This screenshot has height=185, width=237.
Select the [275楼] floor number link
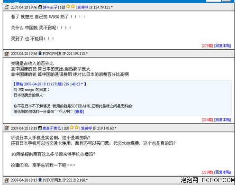(207, 46)
